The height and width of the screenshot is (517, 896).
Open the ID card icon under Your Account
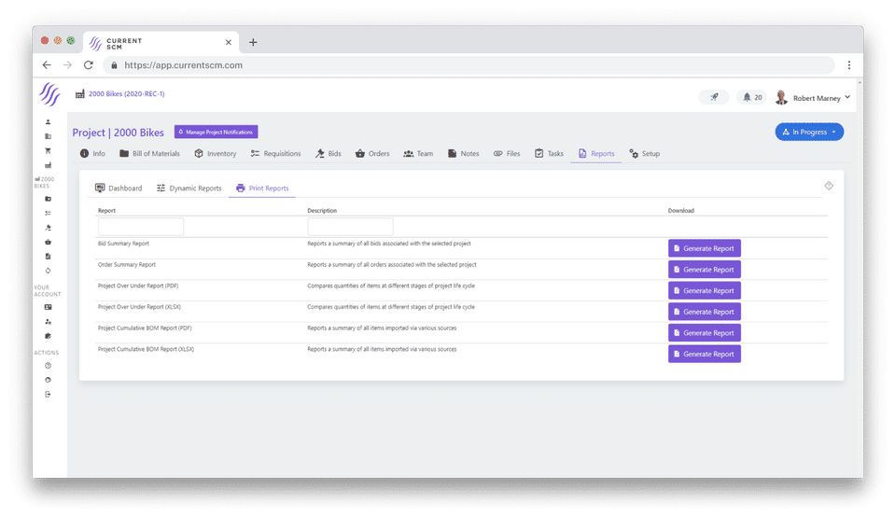point(48,307)
